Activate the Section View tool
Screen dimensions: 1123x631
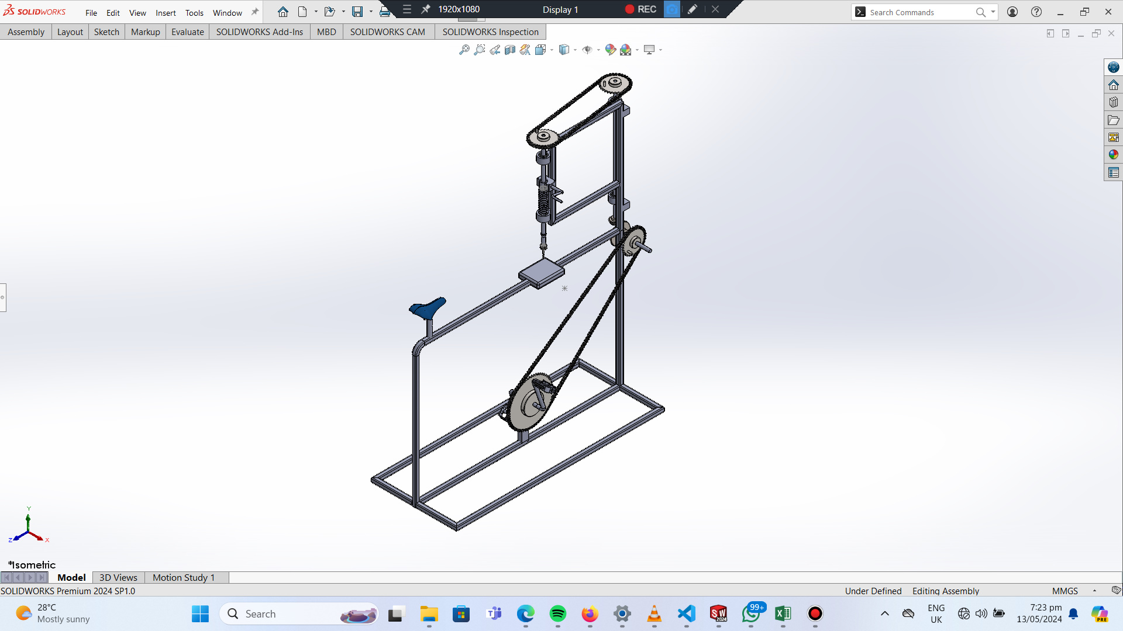(510, 50)
